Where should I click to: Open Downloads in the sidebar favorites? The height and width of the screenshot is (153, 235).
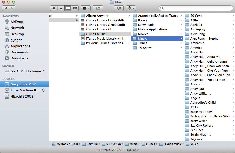(24, 58)
